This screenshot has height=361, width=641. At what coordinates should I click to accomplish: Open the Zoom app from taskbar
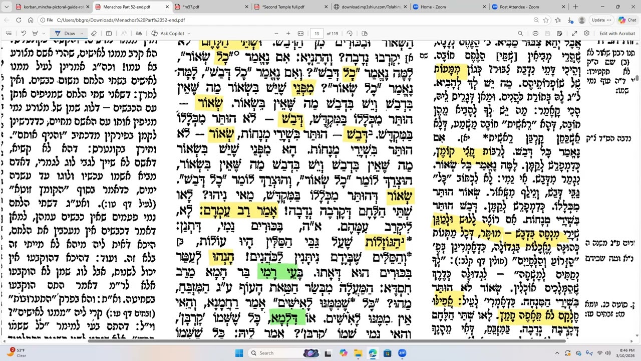pos(402,353)
